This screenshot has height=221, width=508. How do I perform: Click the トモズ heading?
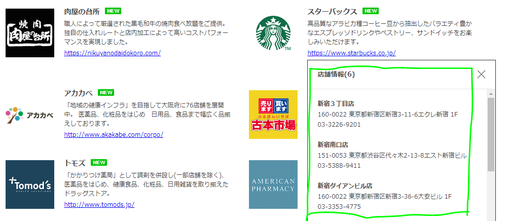pos(75,163)
